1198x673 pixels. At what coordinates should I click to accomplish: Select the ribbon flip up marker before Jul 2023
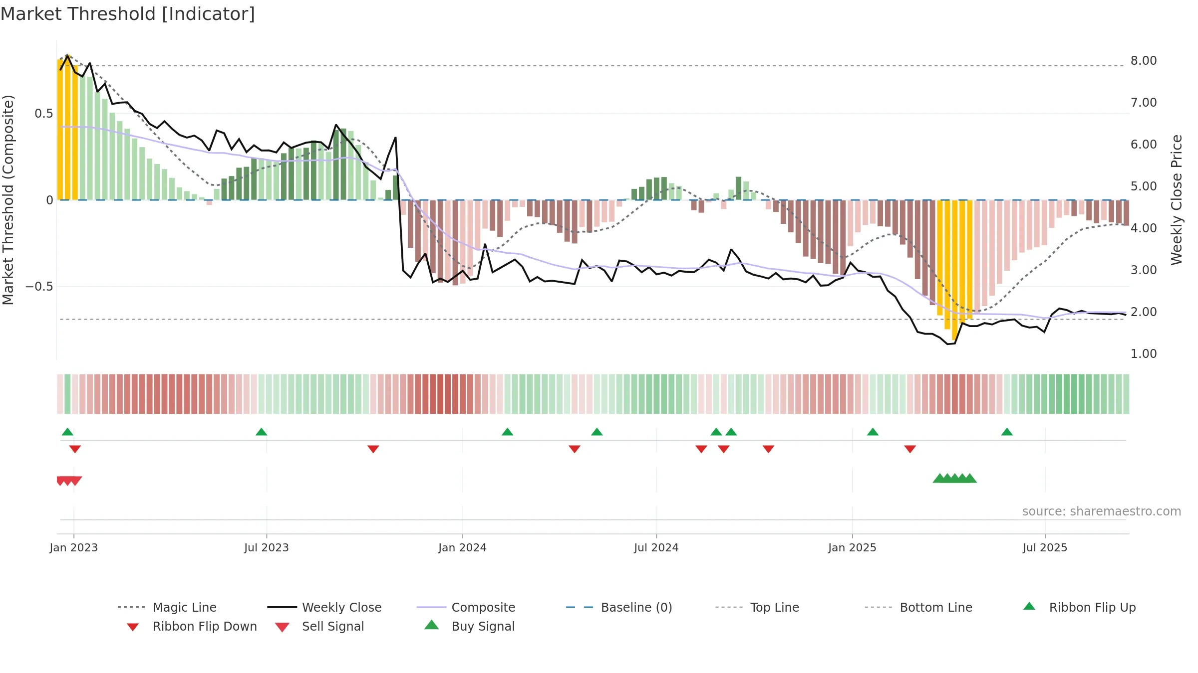coord(261,432)
